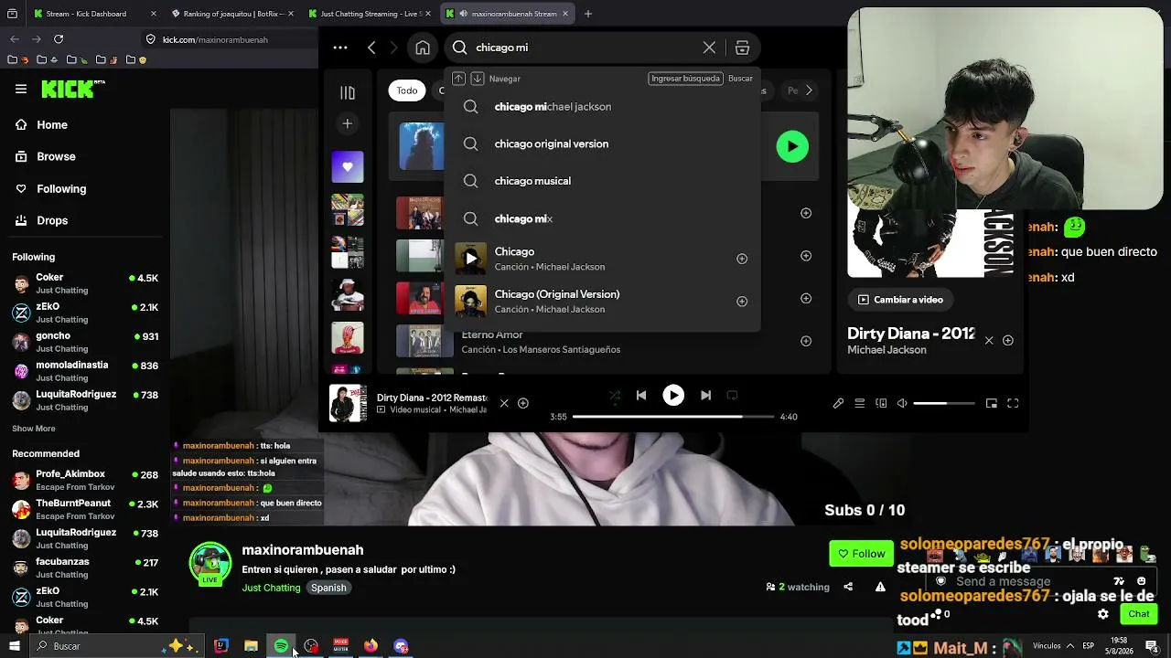The width and height of the screenshot is (1171, 658).
Task: Open the Spotify three-dots menu
Action: point(340,48)
